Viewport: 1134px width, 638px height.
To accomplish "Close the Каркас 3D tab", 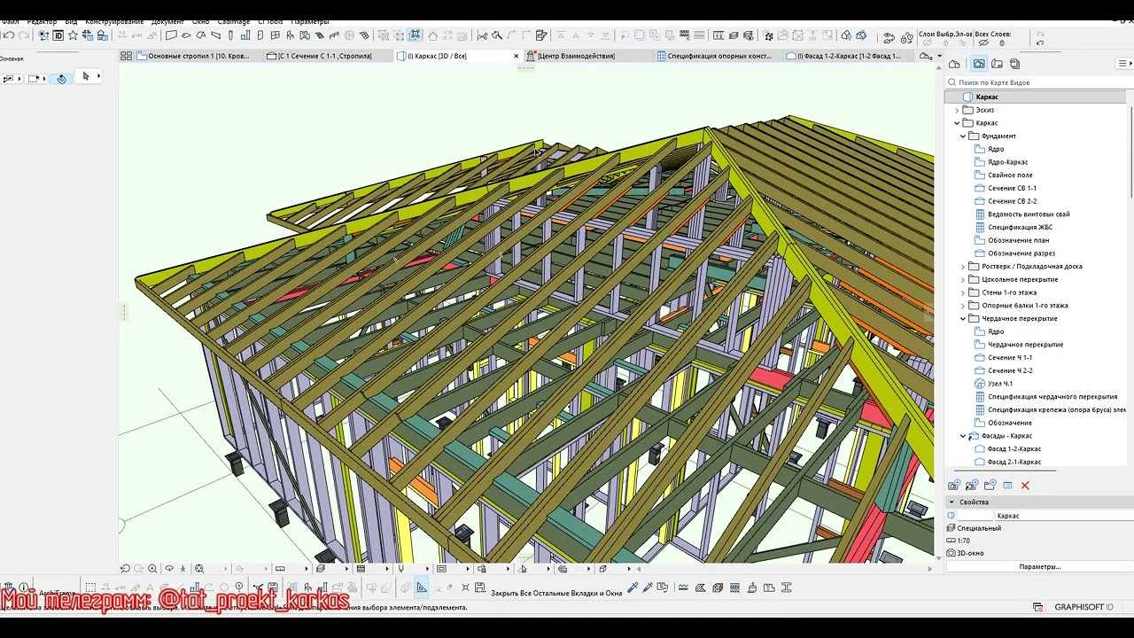I will (517, 56).
